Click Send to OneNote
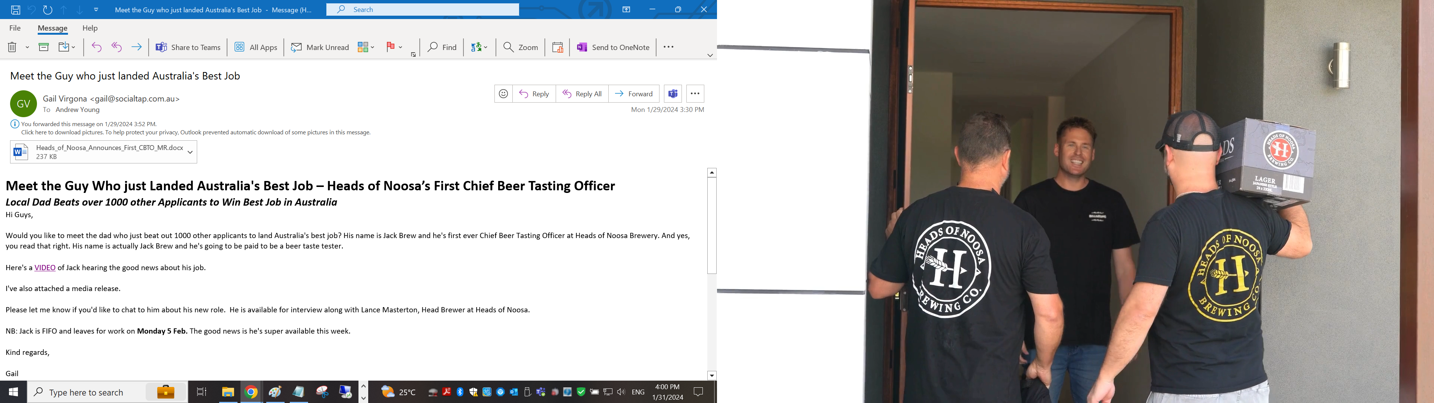Image resolution: width=1434 pixels, height=403 pixels. point(613,47)
